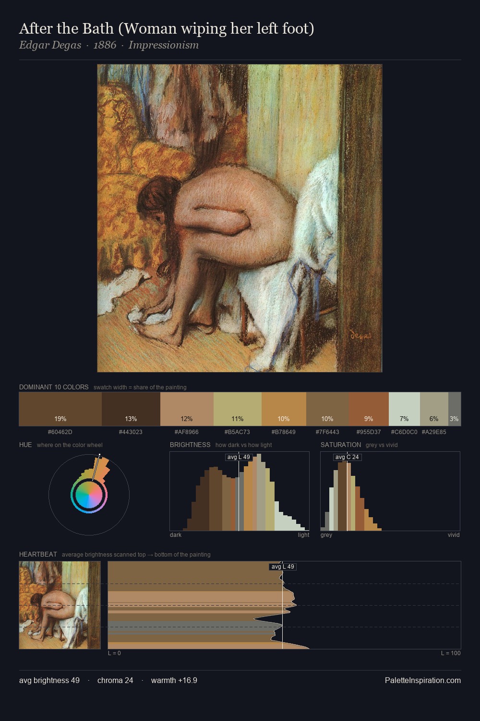Click the hex code #B5AC73 label
This screenshot has width=480, height=721.
pyautogui.click(x=237, y=432)
